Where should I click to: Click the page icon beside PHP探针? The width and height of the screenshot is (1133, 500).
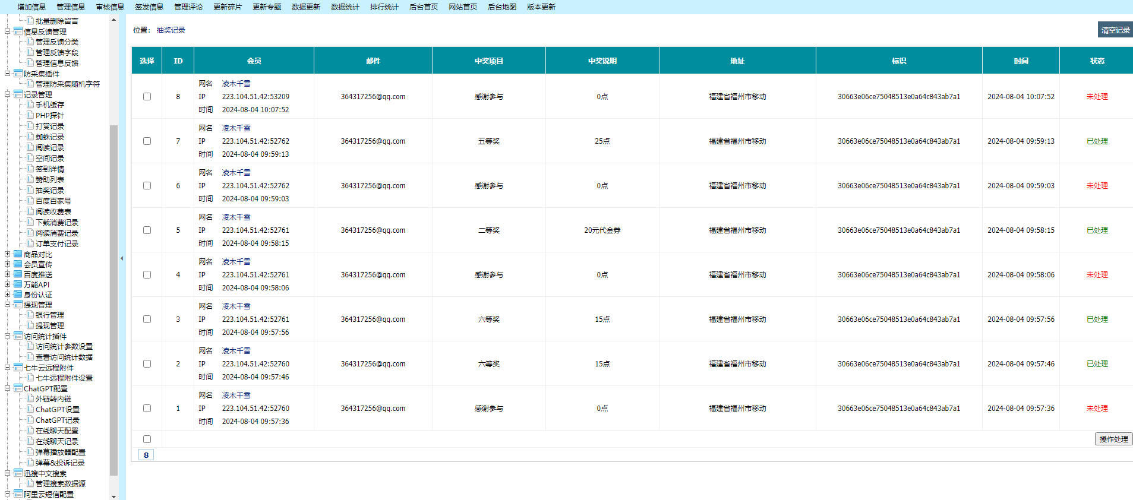(x=30, y=115)
